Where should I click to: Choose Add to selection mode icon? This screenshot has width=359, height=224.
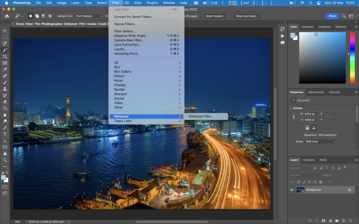tap(37, 16)
